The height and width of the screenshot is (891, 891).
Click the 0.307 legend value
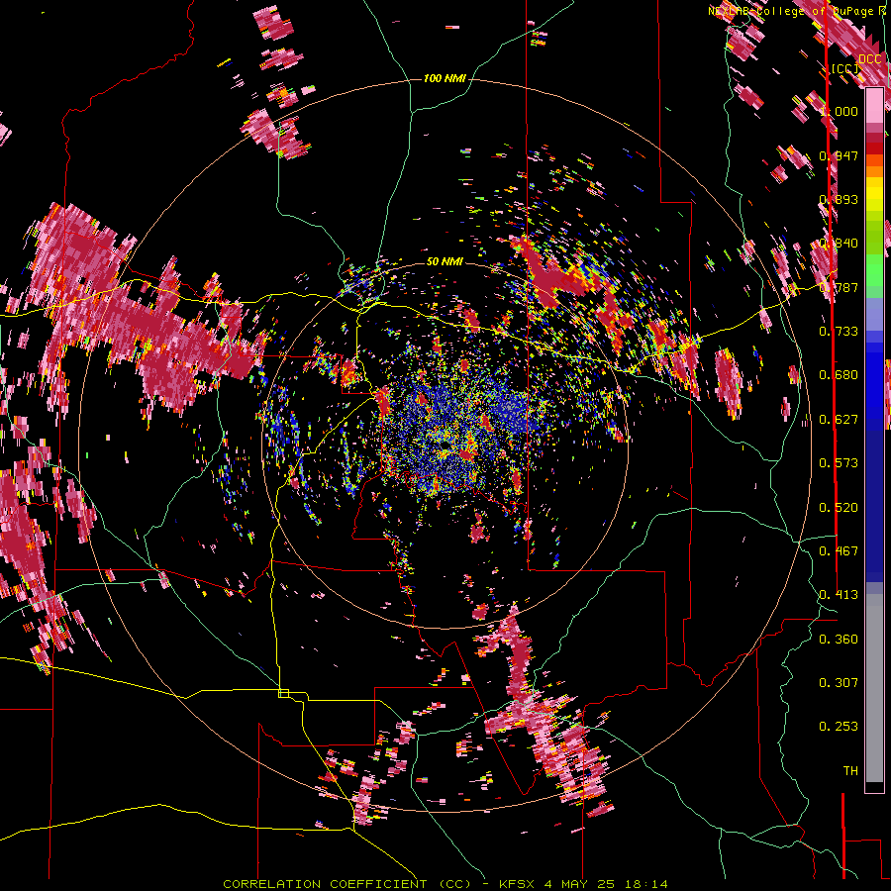(839, 683)
